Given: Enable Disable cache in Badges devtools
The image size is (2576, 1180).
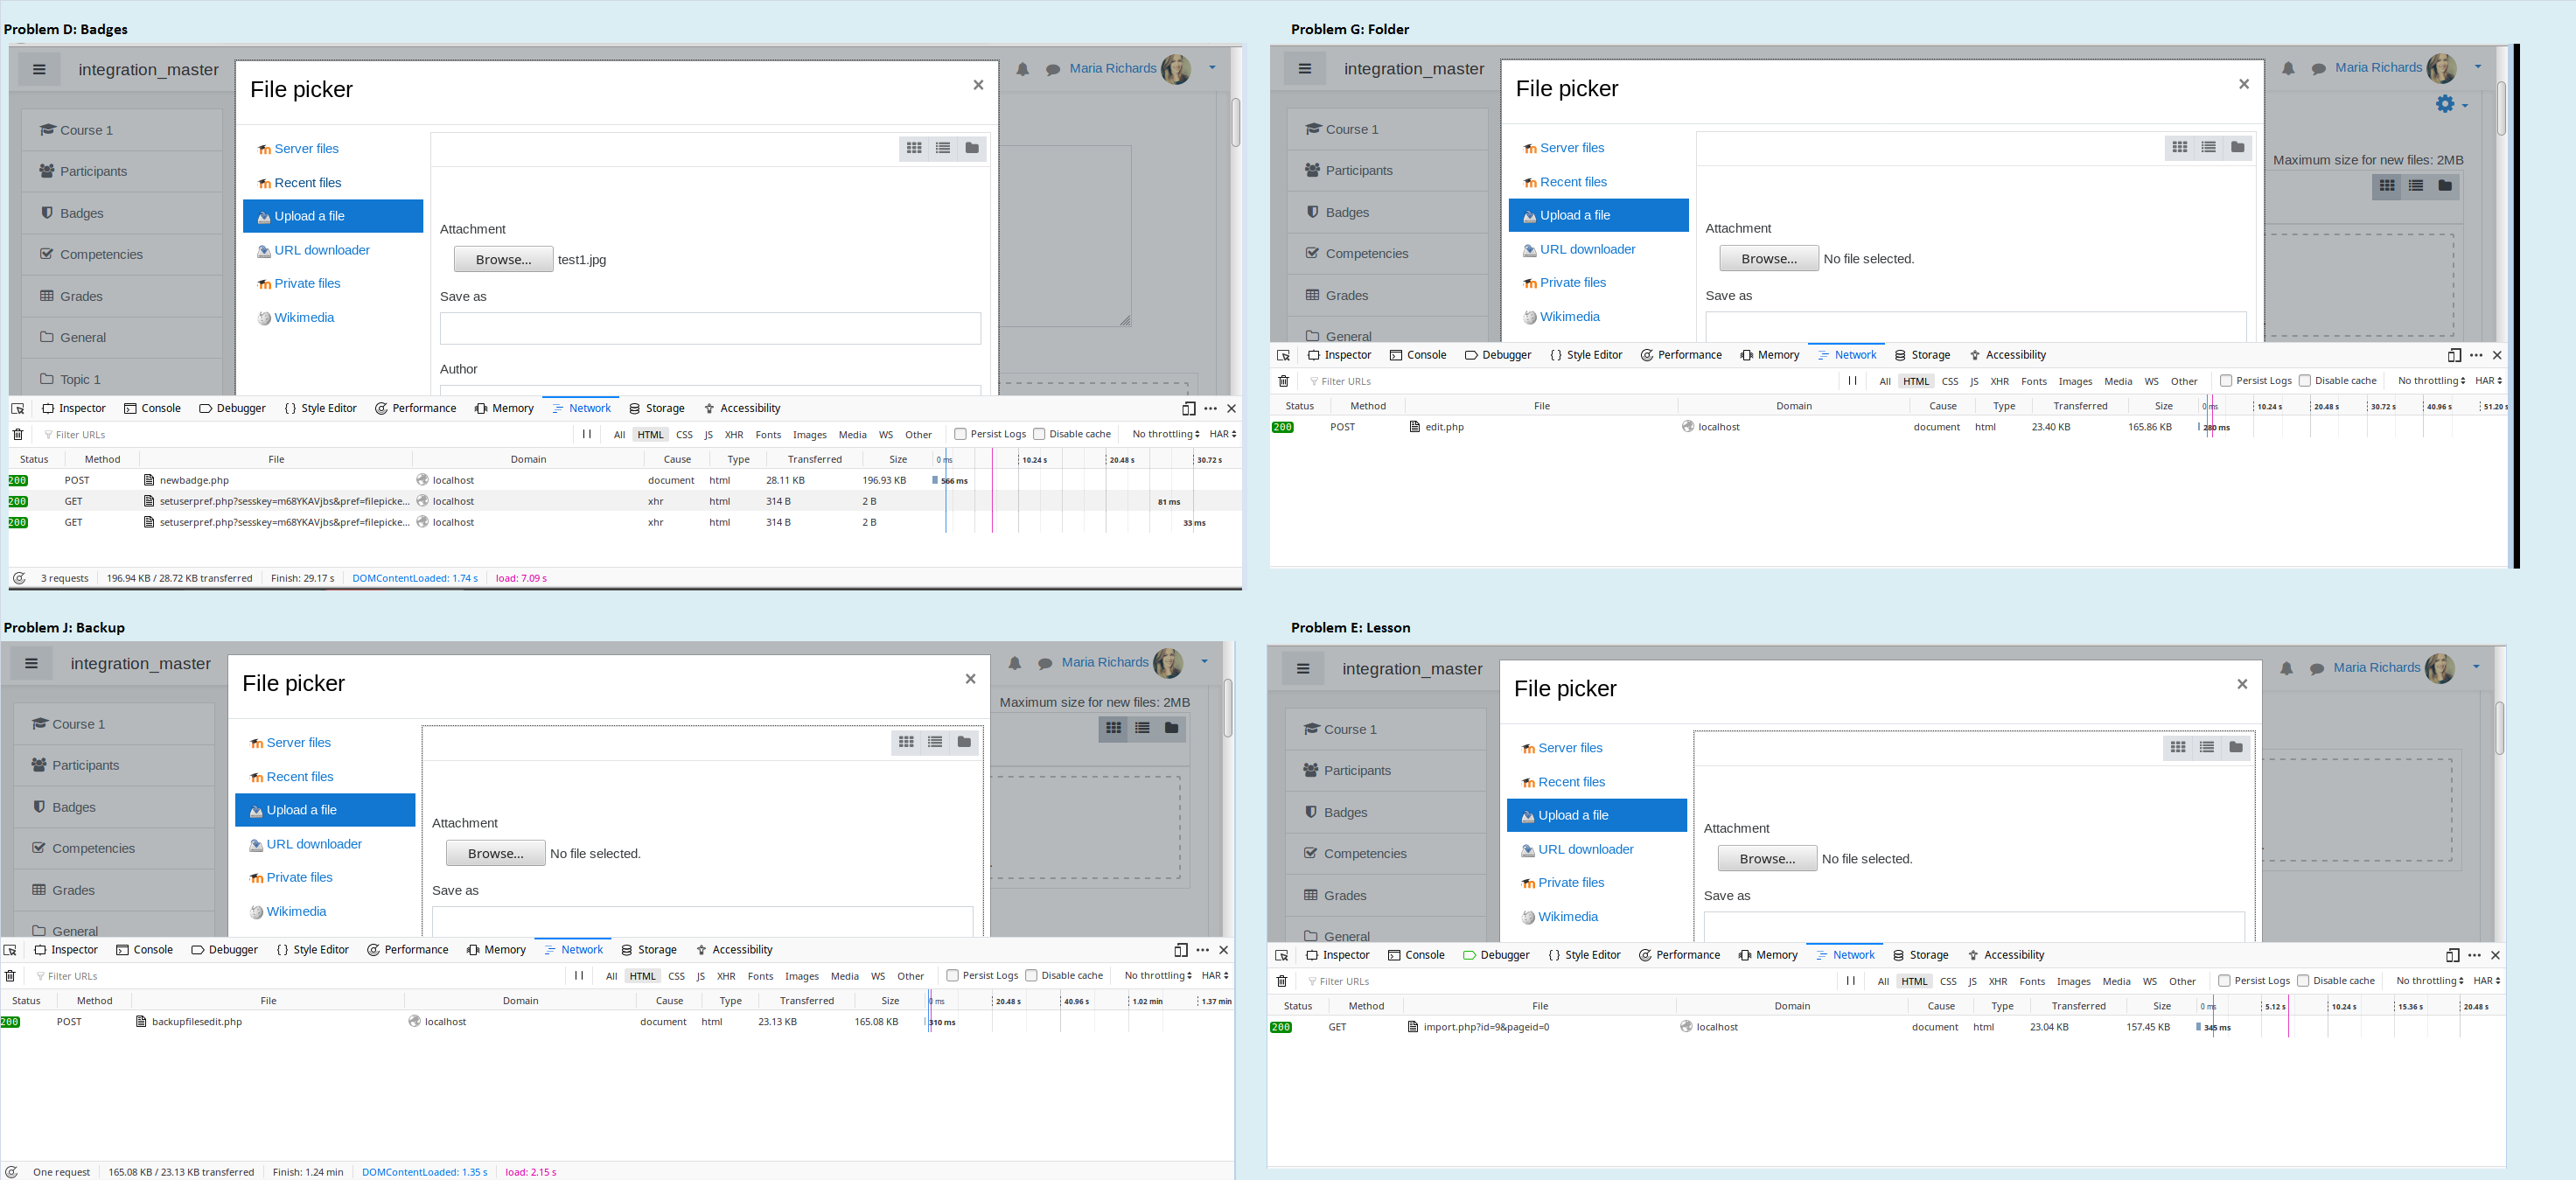Looking at the screenshot, I should [x=1039, y=434].
